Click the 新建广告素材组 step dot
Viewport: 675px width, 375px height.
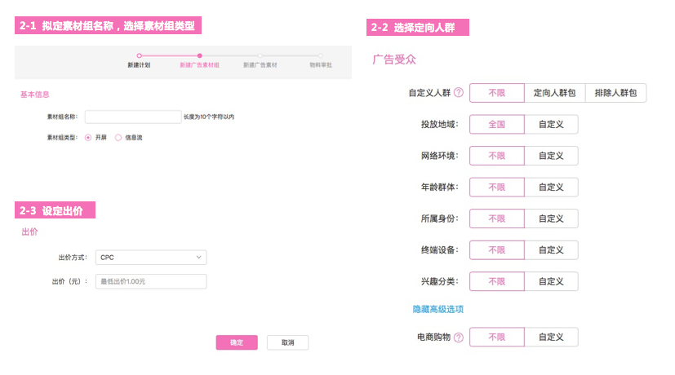pos(200,55)
